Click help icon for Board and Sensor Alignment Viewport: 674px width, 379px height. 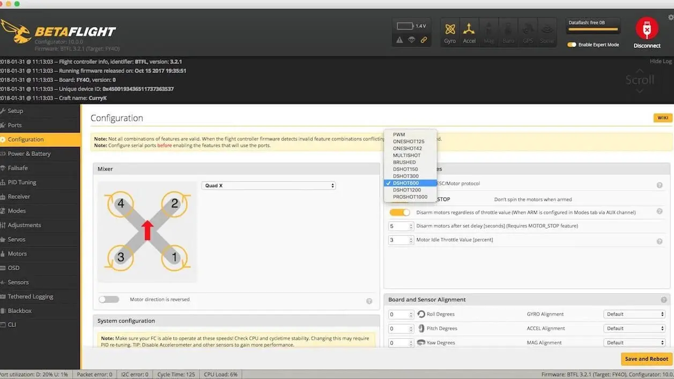pos(664,300)
